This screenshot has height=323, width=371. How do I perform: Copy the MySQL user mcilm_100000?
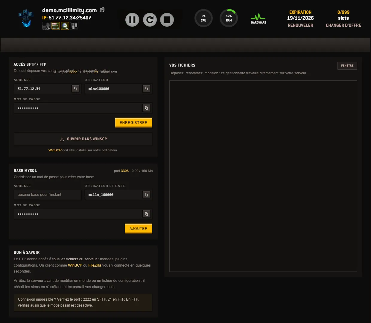[x=146, y=195]
